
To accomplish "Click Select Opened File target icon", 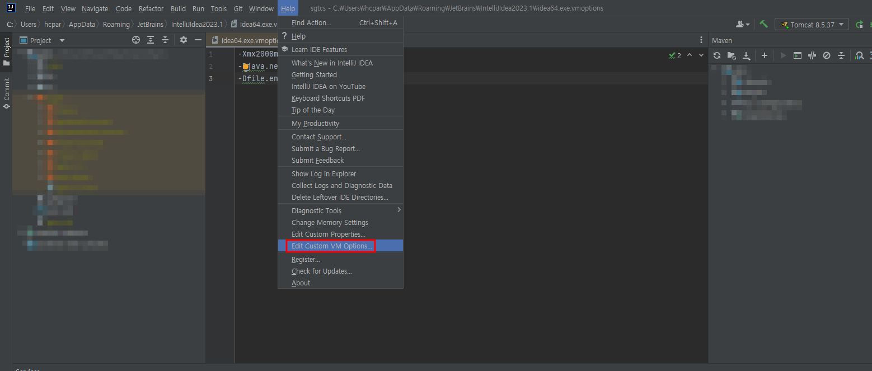I will [136, 40].
